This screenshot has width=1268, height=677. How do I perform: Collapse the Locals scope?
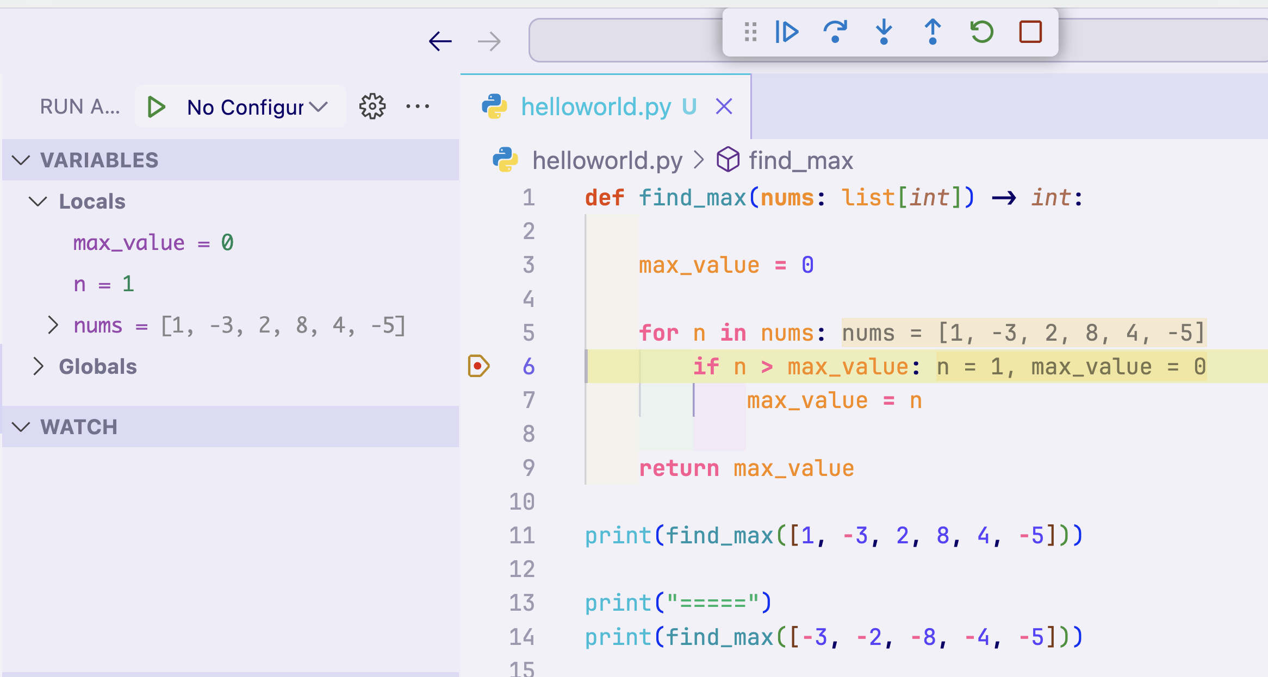38,202
